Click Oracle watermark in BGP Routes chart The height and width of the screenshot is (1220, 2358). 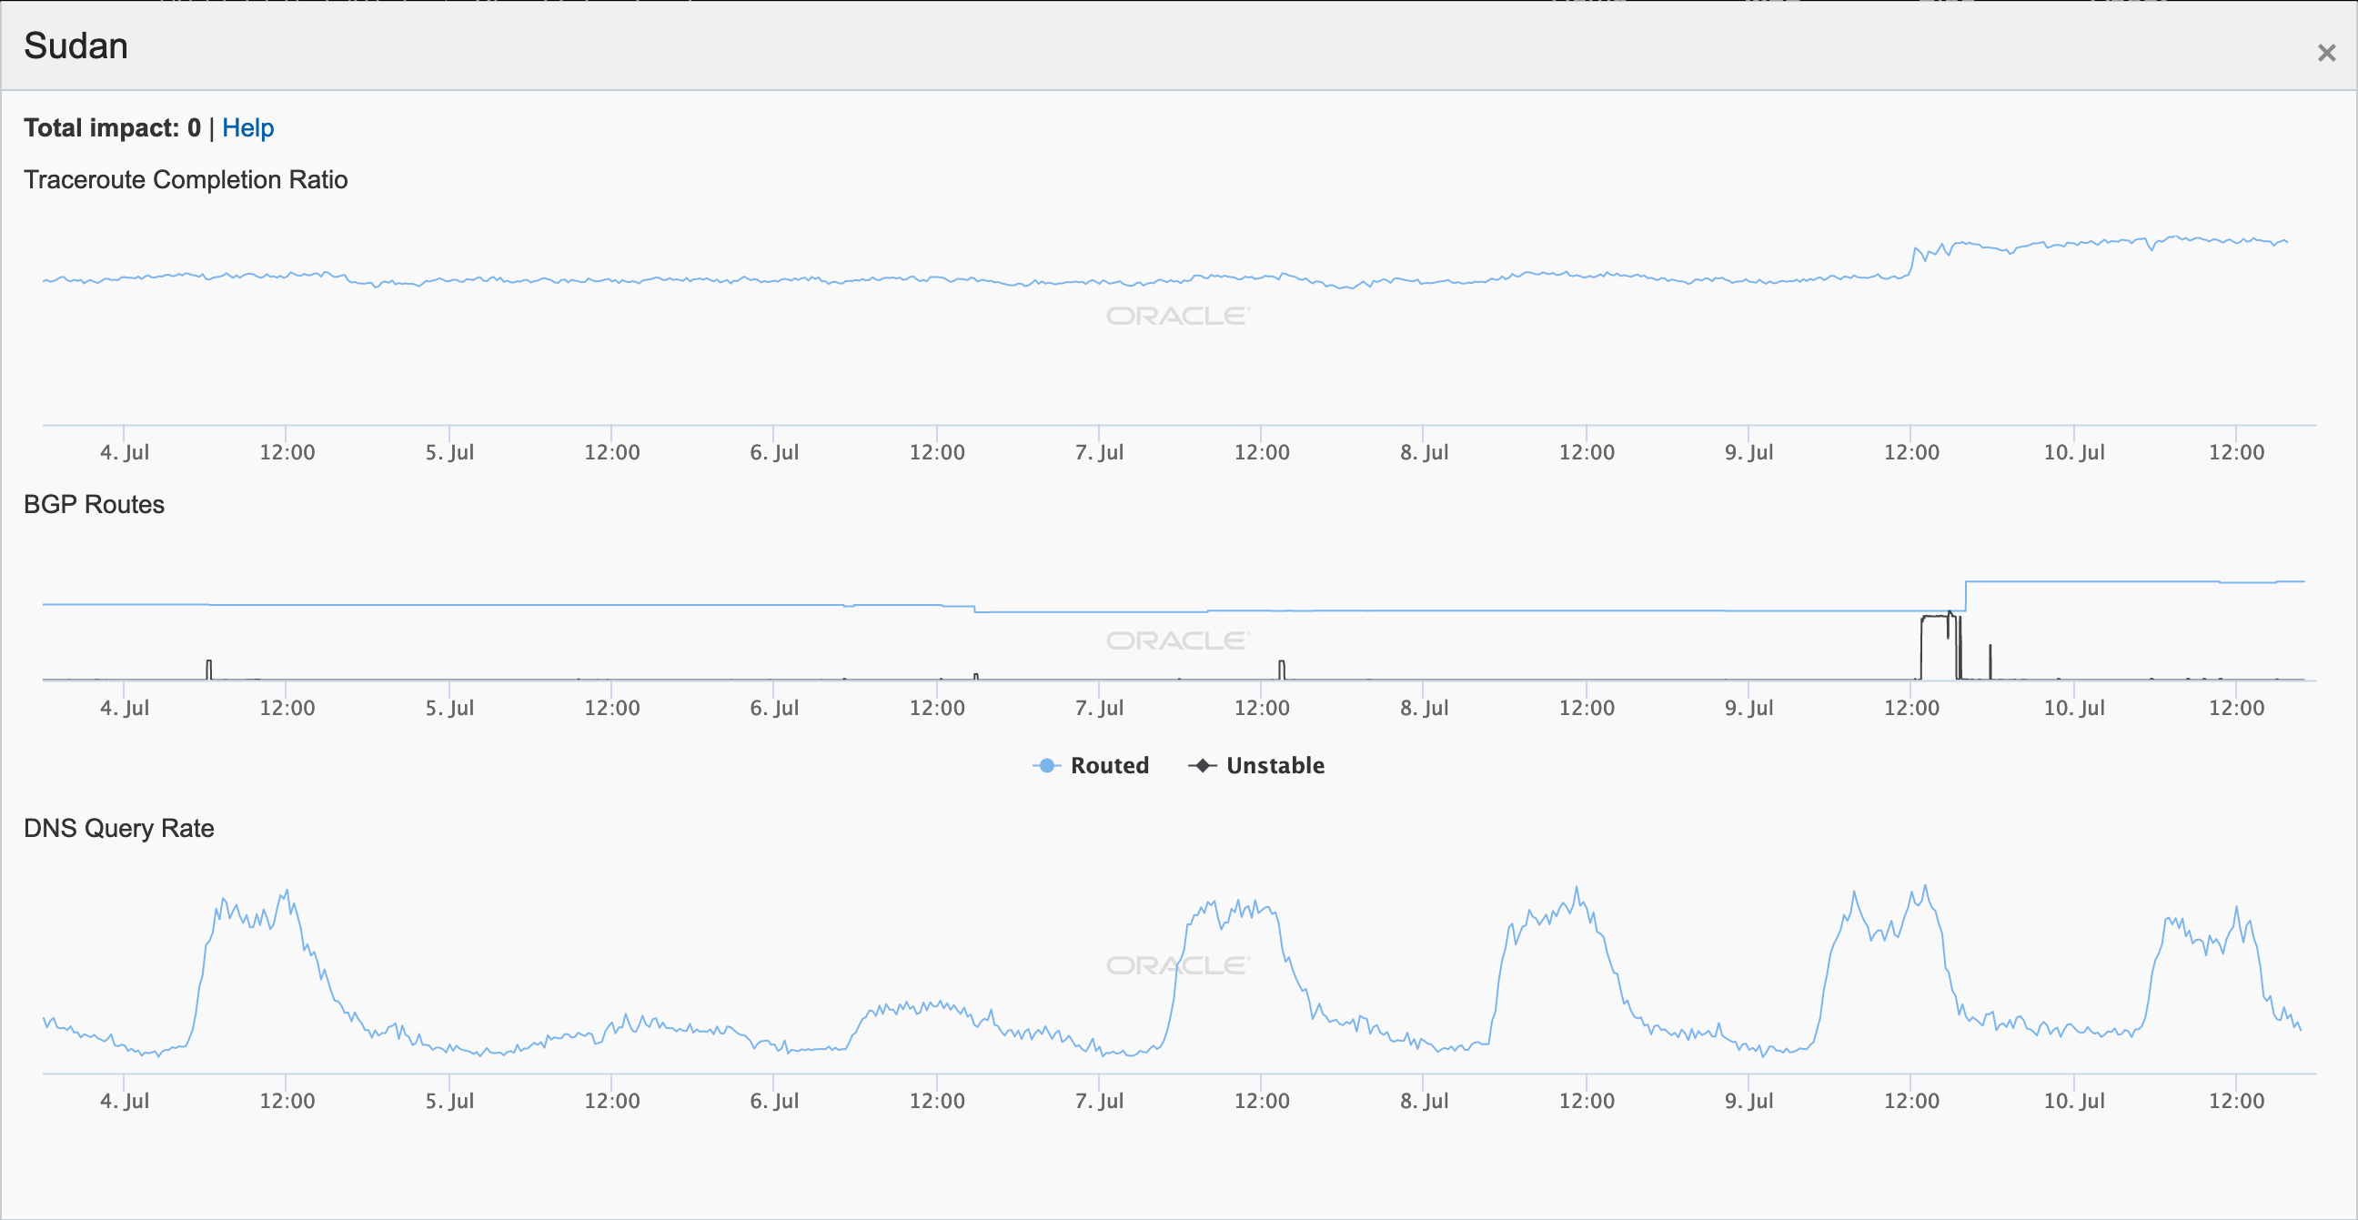click(1177, 640)
